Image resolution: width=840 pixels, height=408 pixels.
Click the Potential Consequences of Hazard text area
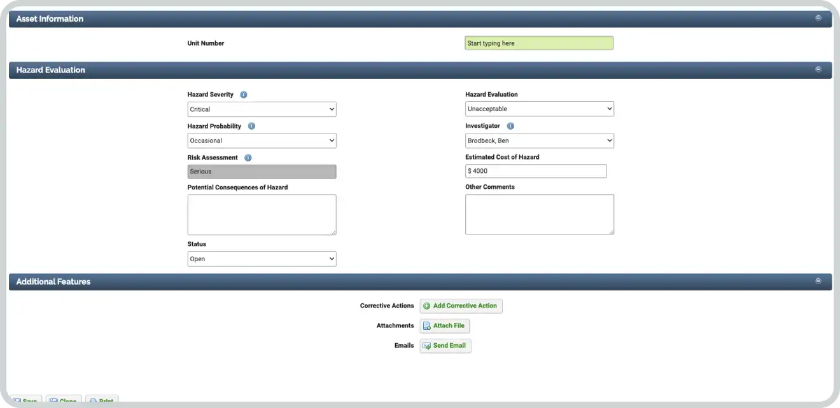point(262,215)
